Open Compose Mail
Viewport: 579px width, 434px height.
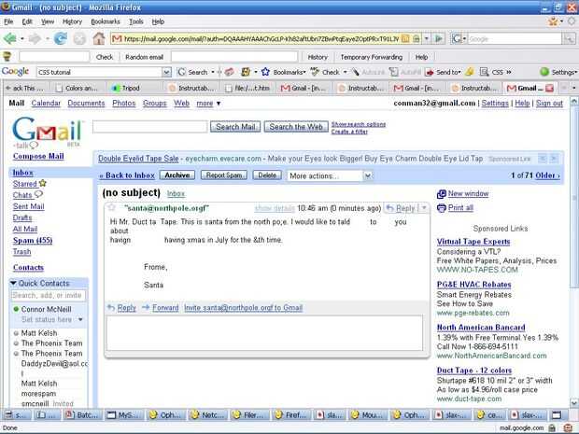pos(38,156)
